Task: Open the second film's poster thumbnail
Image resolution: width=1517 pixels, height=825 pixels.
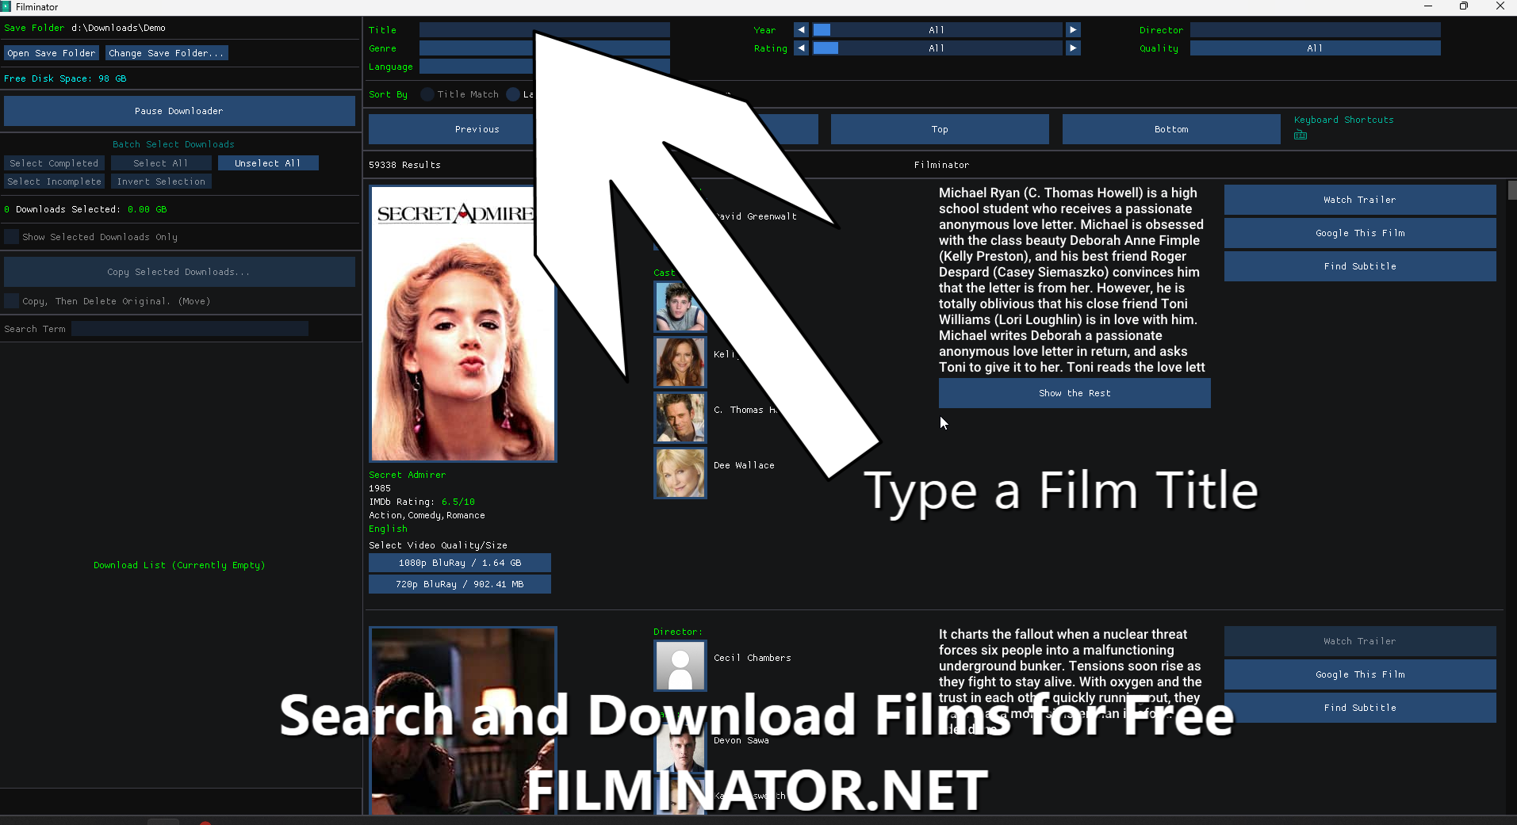Action: coord(463,720)
